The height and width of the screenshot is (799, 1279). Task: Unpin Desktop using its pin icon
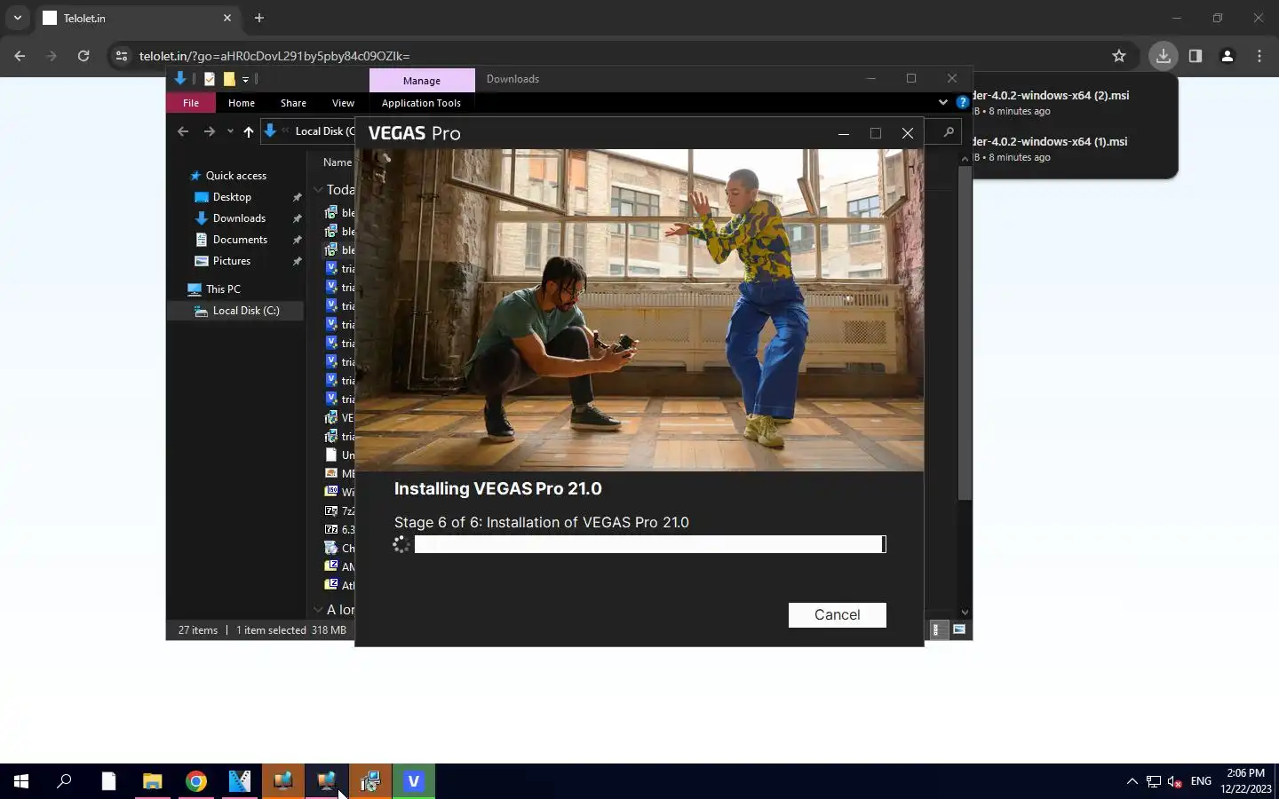(x=297, y=197)
